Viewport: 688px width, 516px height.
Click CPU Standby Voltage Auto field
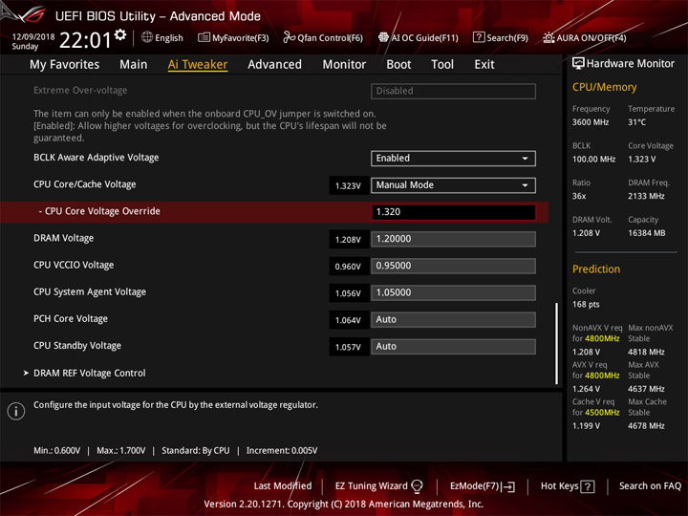453,347
